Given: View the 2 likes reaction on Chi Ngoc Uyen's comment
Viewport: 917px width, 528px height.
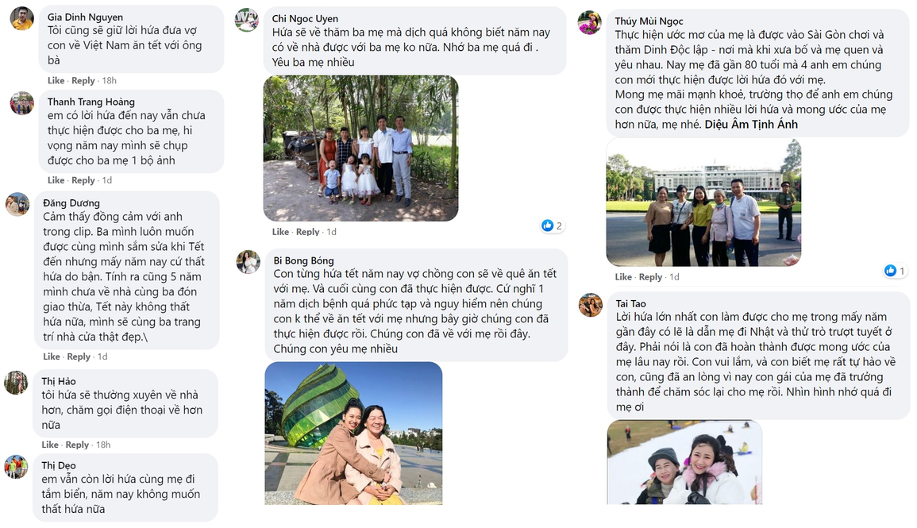Looking at the screenshot, I should click(x=552, y=225).
